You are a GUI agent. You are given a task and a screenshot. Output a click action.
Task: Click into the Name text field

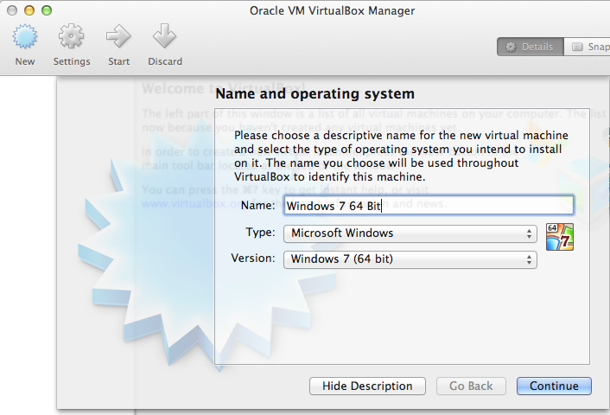pos(428,205)
